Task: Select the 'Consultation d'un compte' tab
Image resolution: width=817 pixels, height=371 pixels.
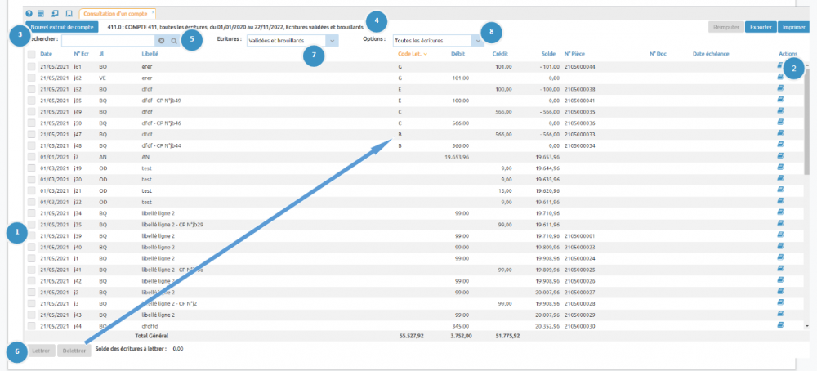Action: (x=114, y=14)
